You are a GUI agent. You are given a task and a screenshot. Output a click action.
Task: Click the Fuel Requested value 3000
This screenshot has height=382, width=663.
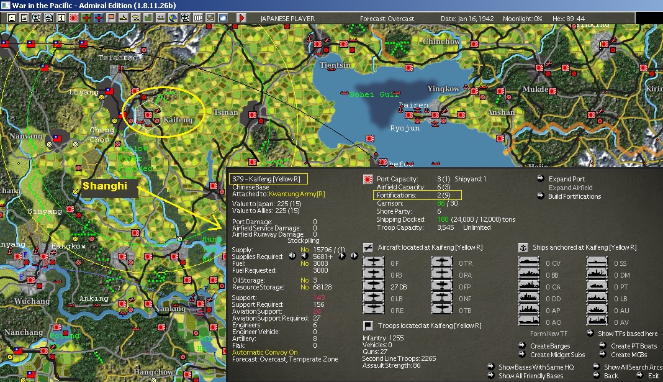point(320,270)
